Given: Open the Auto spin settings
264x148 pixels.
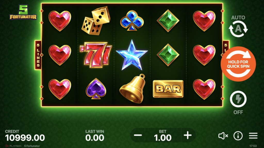Looking at the screenshot, I should 238,26.
